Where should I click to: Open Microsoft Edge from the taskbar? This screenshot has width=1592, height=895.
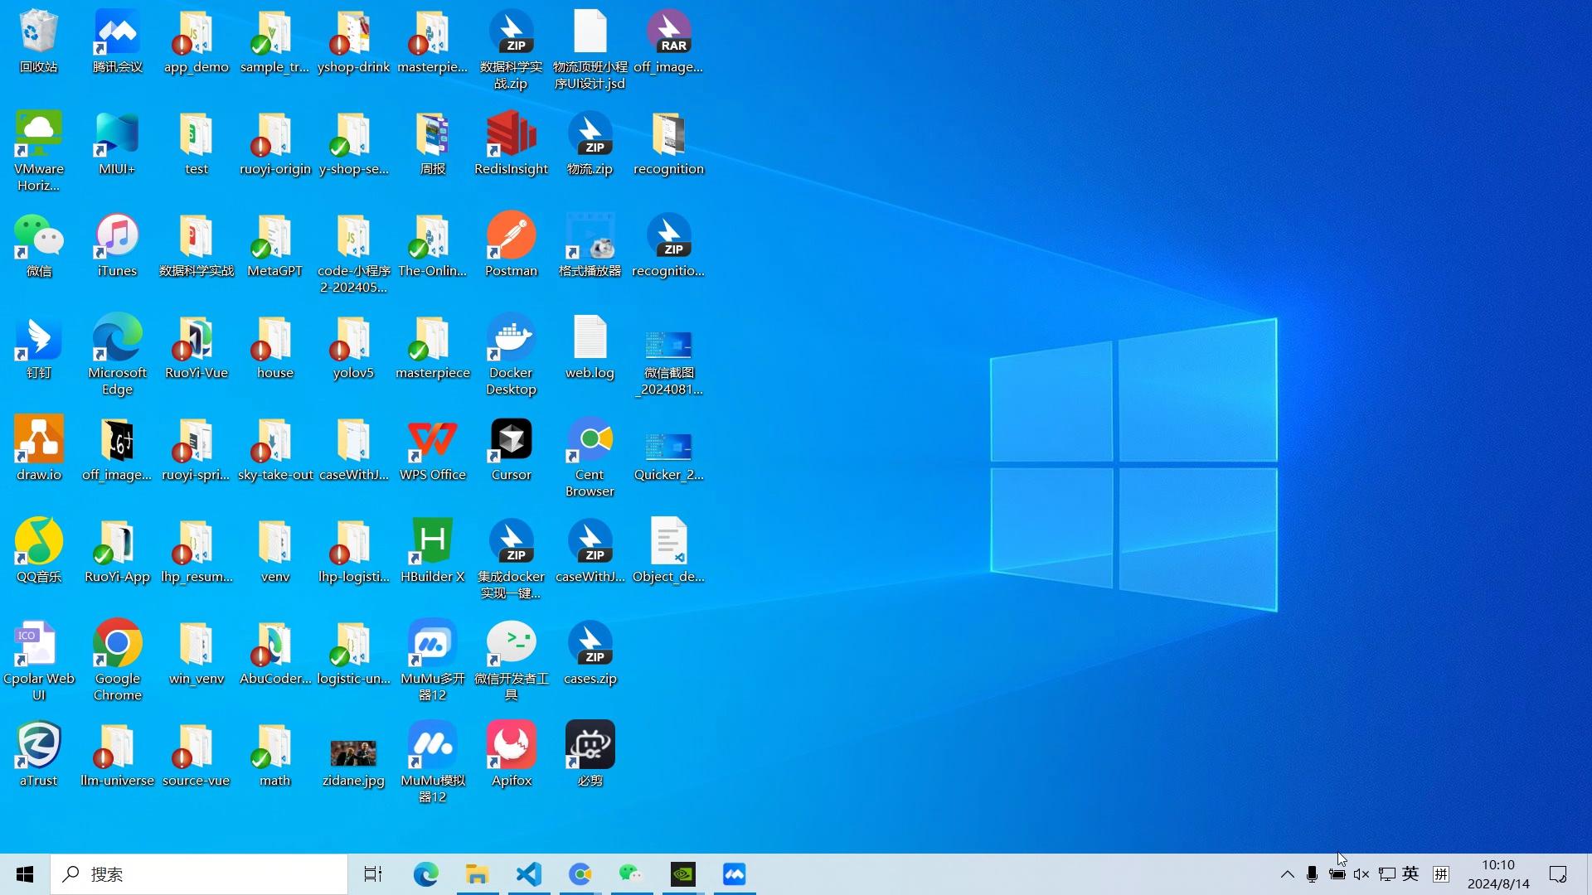click(x=425, y=874)
